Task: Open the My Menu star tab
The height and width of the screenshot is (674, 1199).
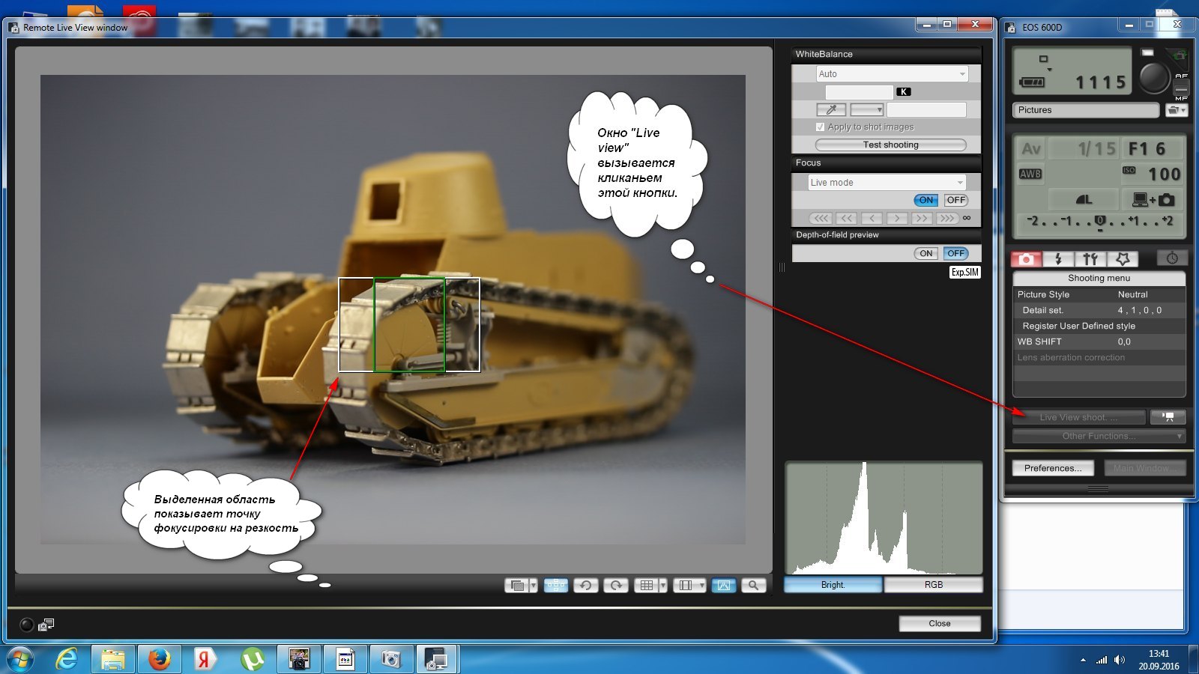Action: [1123, 259]
